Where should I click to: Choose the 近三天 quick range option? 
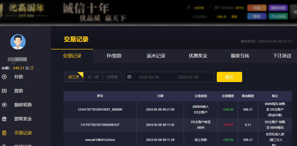tap(74, 77)
